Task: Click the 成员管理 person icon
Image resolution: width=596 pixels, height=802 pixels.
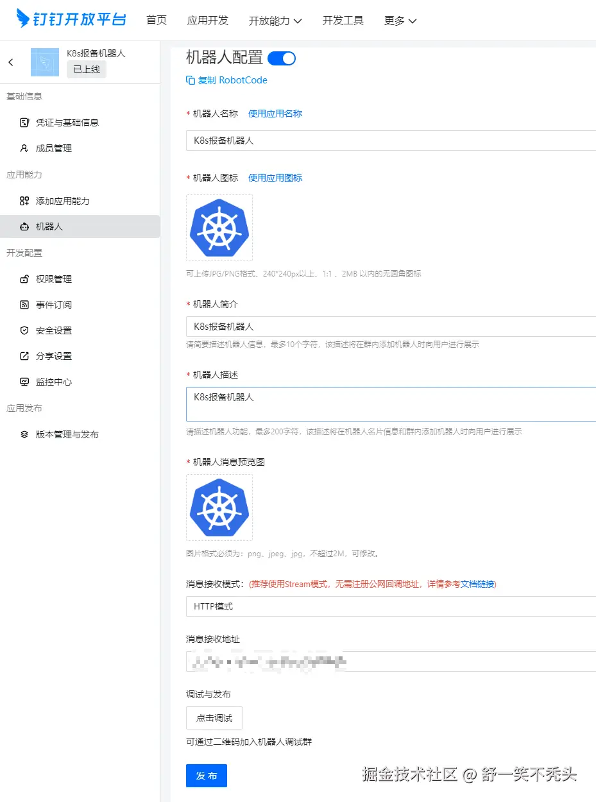Action: 24,148
